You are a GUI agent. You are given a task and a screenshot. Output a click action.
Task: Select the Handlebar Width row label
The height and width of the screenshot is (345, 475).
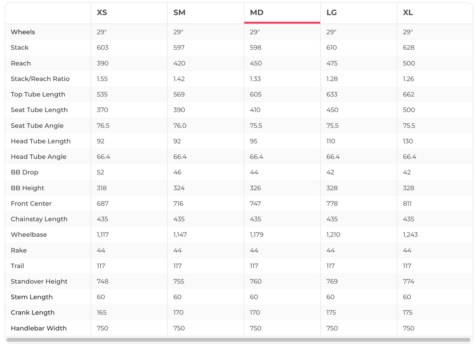[38, 328]
